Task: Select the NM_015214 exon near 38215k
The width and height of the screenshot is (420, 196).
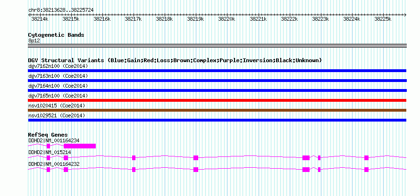Action: click(66, 158)
